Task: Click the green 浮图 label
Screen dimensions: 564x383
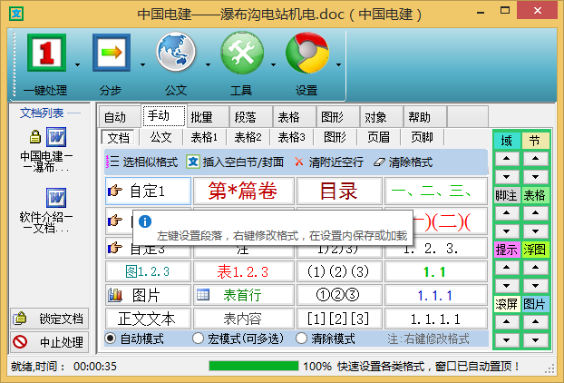Action: (535, 249)
